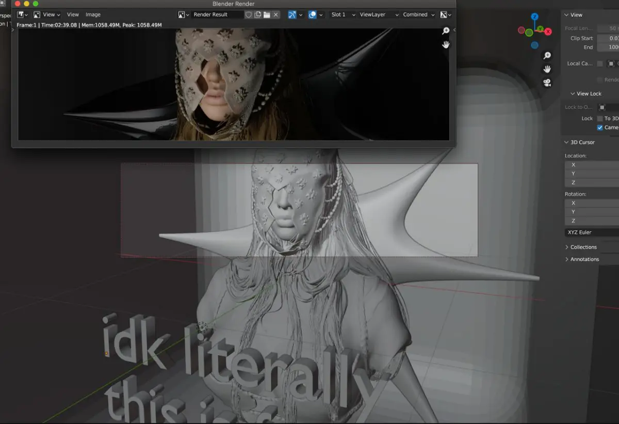The width and height of the screenshot is (619, 424).
Task: Enable Lock To 3D Cursor checkbox
Action: pyautogui.click(x=600, y=118)
